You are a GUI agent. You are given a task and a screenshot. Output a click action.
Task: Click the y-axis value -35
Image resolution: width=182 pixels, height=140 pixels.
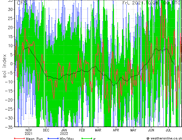pos(9,127)
